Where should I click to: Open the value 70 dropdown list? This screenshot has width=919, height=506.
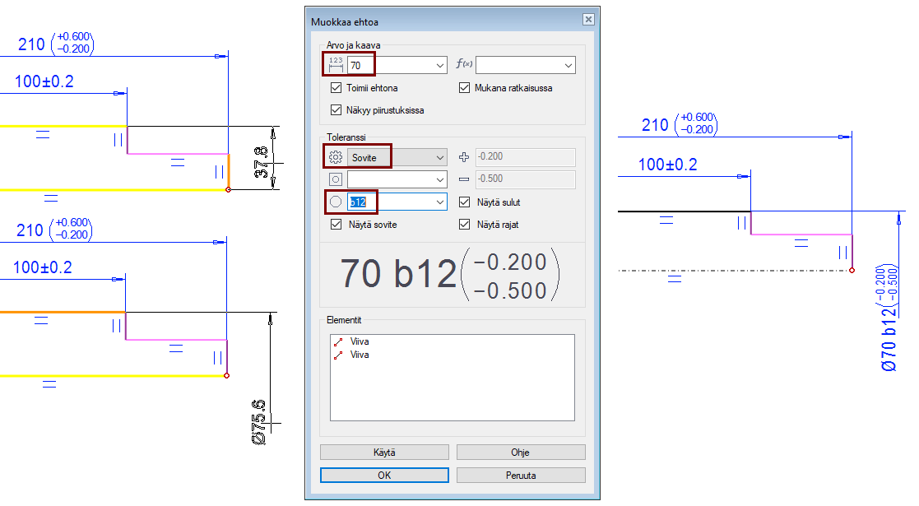[x=439, y=65]
